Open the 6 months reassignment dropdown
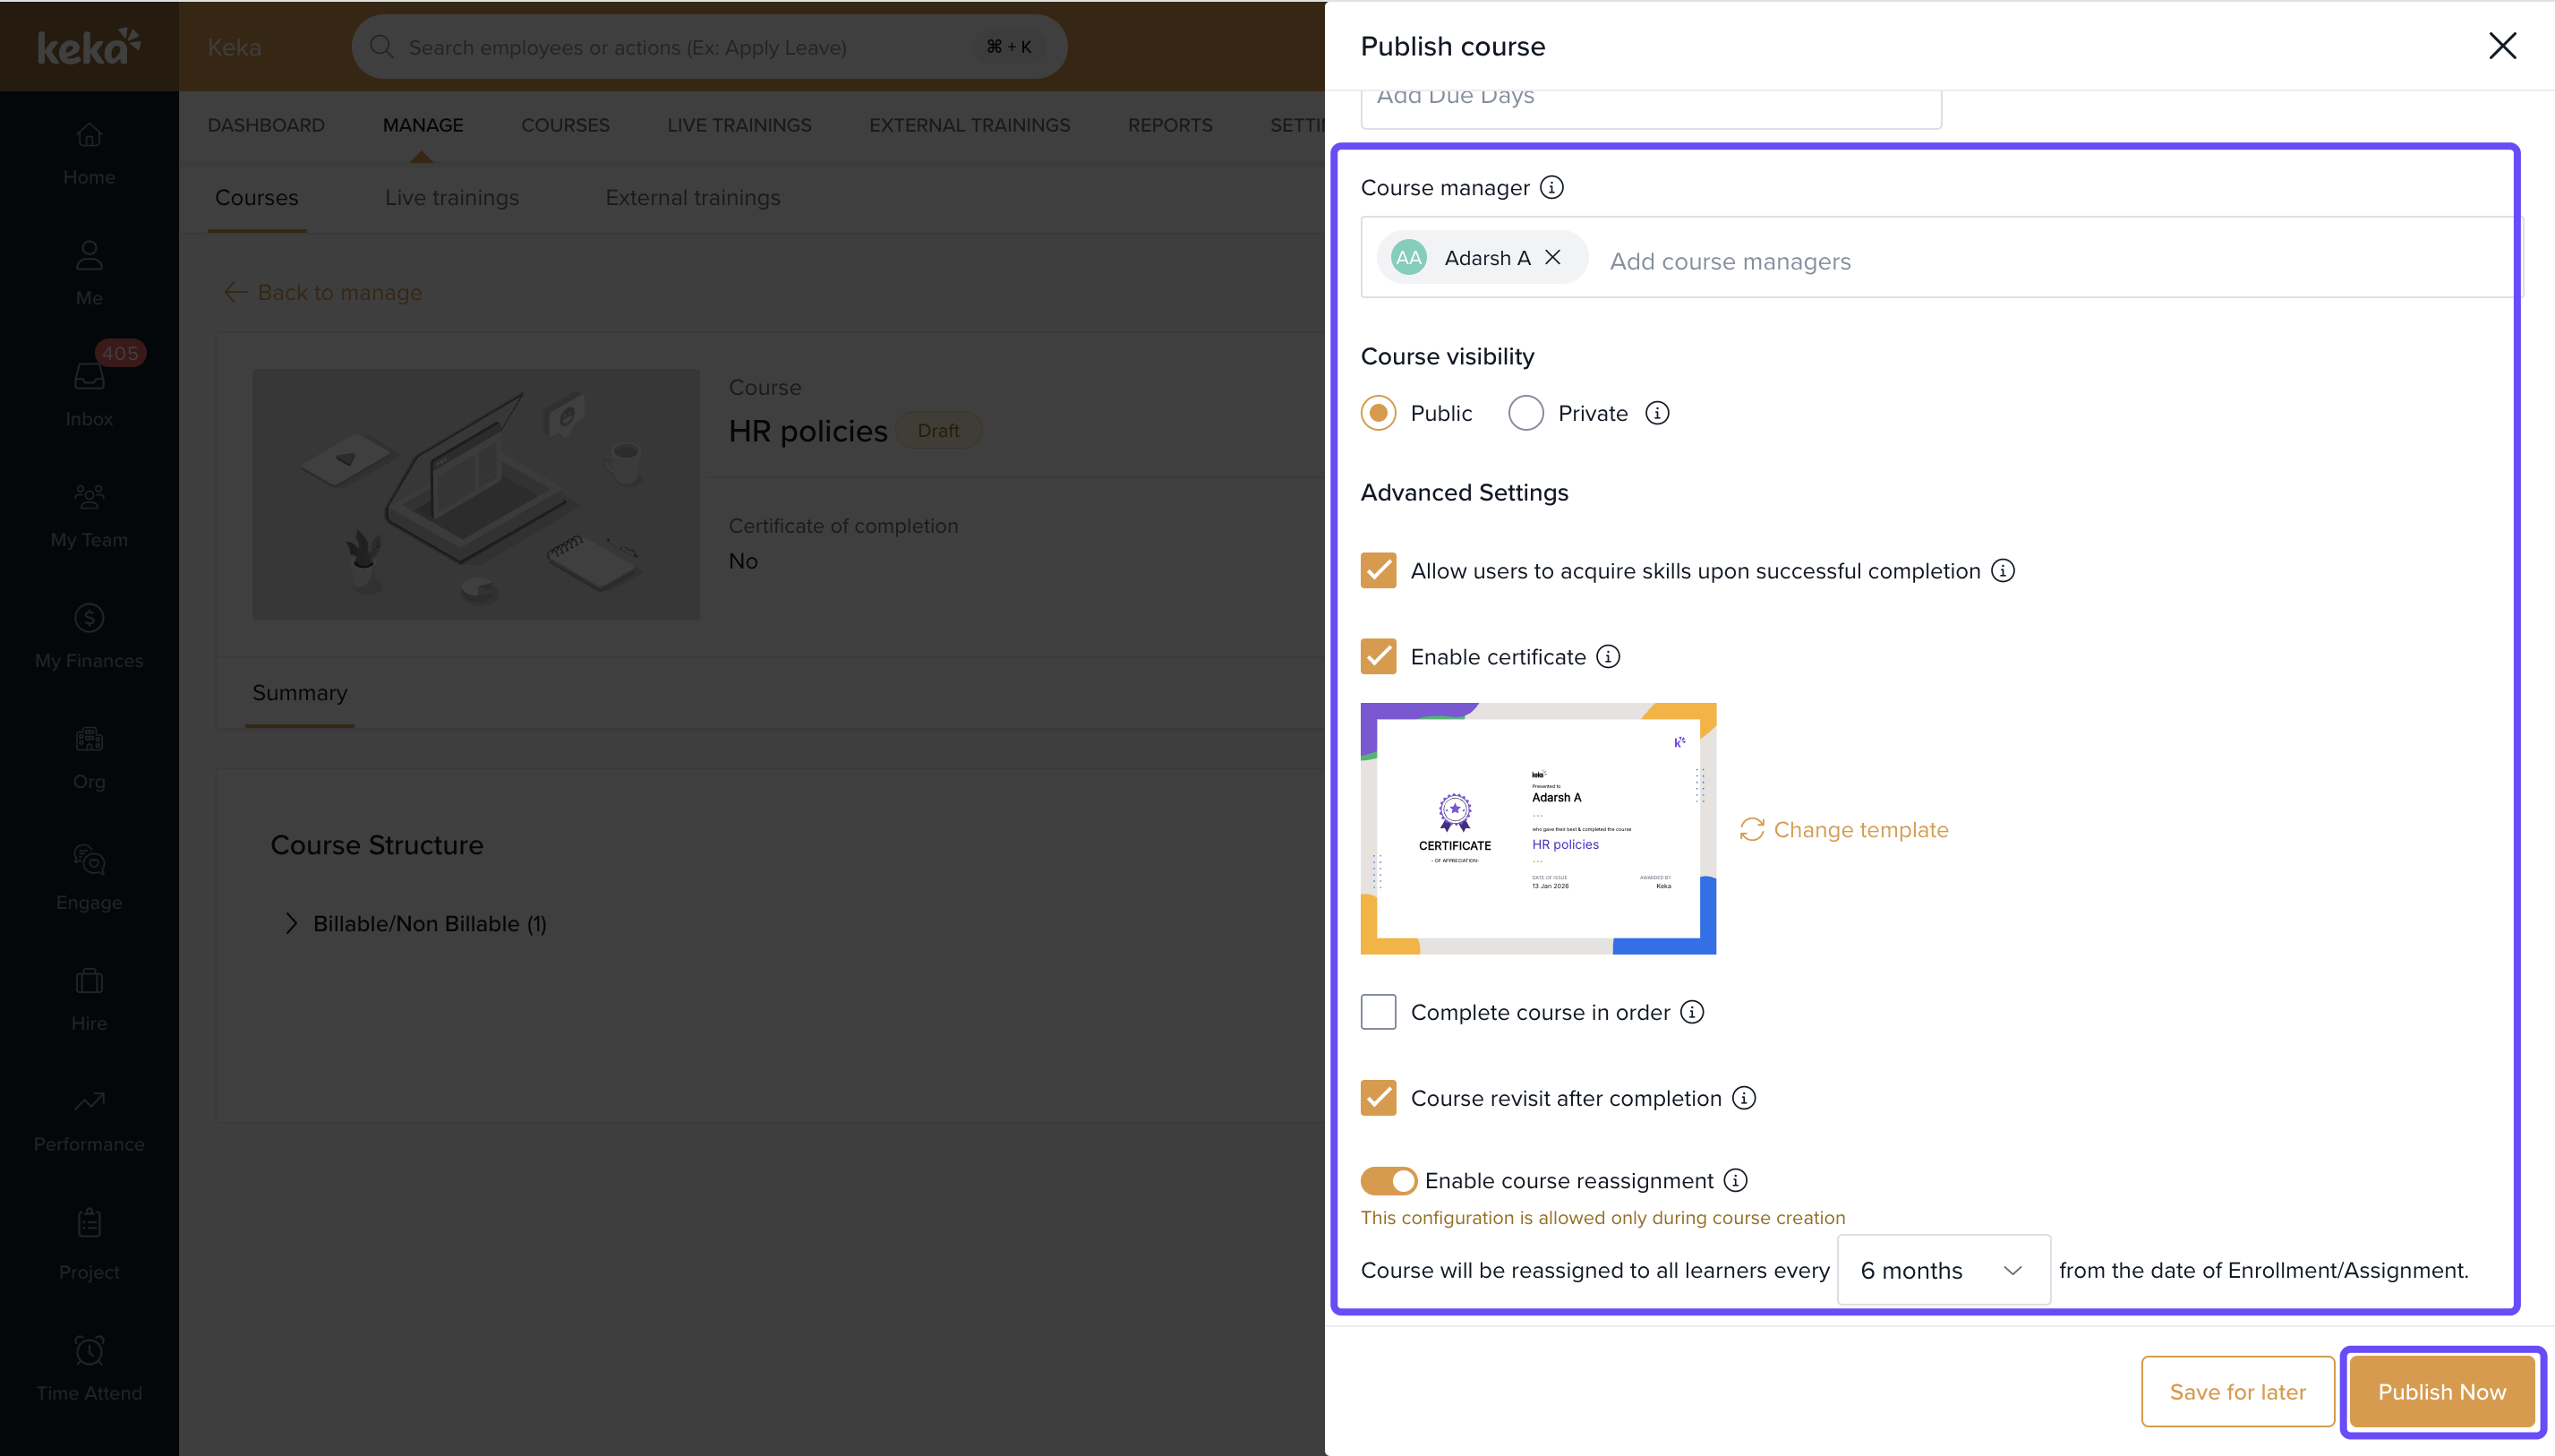This screenshot has width=2555, height=1456. (x=1943, y=1270)
